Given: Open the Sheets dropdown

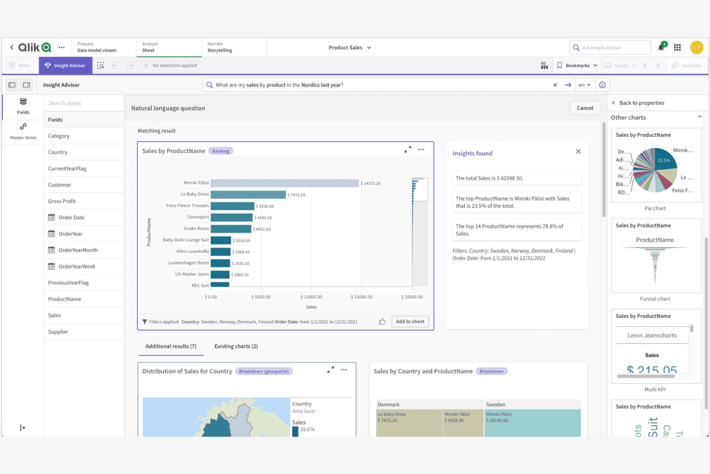Looking at the screenshot, I should click(621, 65).
